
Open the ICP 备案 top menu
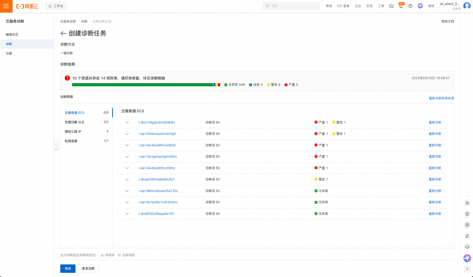pos(343,6)
